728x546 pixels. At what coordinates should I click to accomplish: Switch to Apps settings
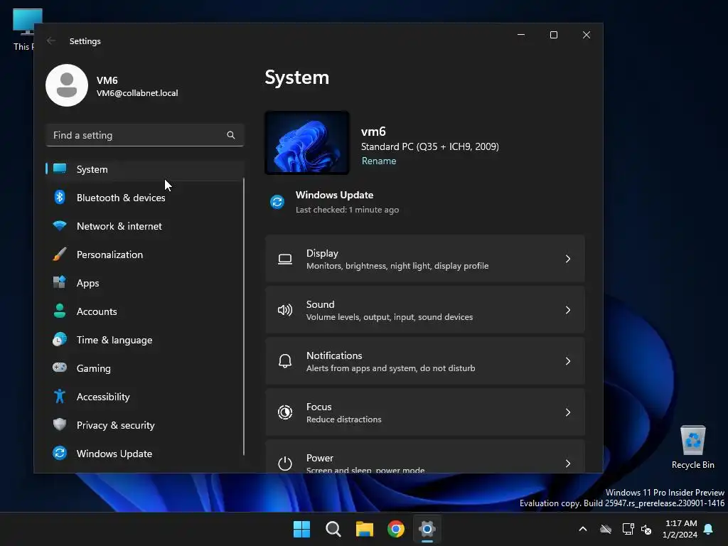145,283
